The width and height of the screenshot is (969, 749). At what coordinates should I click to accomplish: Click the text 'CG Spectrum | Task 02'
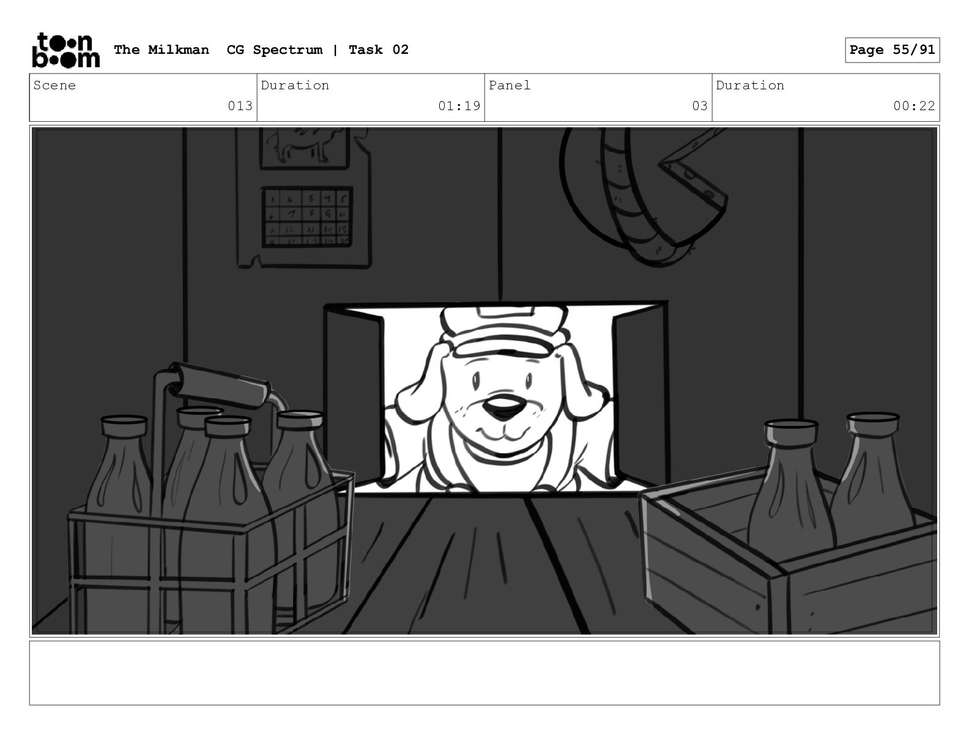(317, 50)
